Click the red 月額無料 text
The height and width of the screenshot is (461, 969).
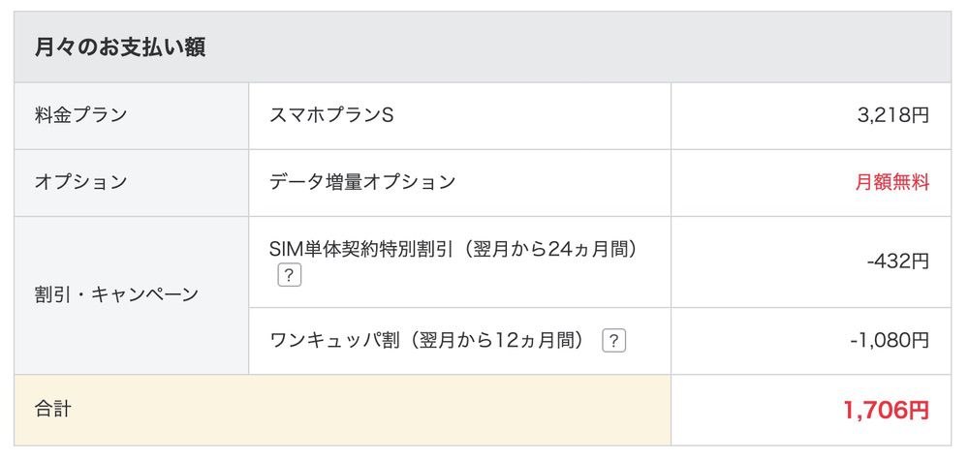tap(891, 182)
